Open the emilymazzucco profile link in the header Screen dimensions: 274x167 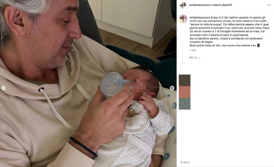pyautogui.click(x=199, y=5)
